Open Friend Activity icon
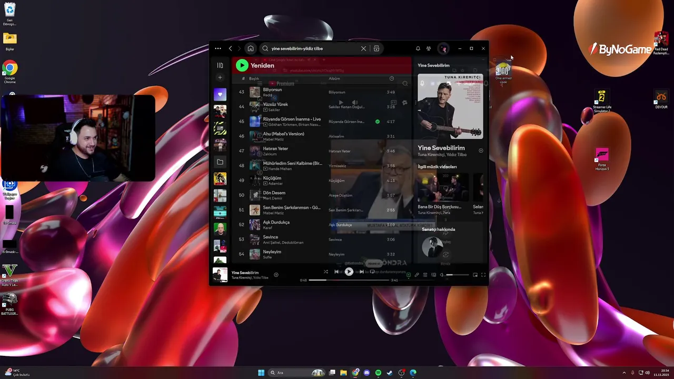Screen dimensions: 674x379 [x=429, y=48]
